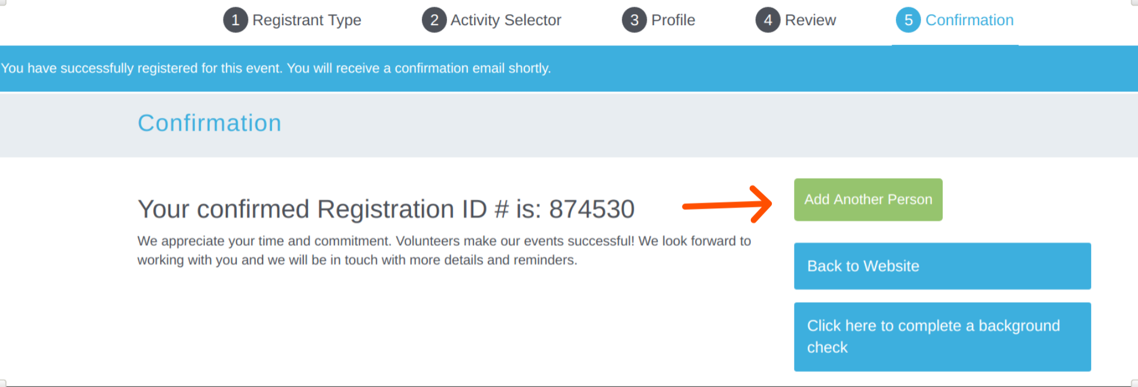Click the step 4 number circle
Viewport: 1138px width, 387px height.
(x=768, y=20)
